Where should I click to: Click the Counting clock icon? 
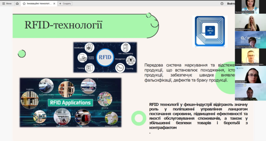[120, 68]
